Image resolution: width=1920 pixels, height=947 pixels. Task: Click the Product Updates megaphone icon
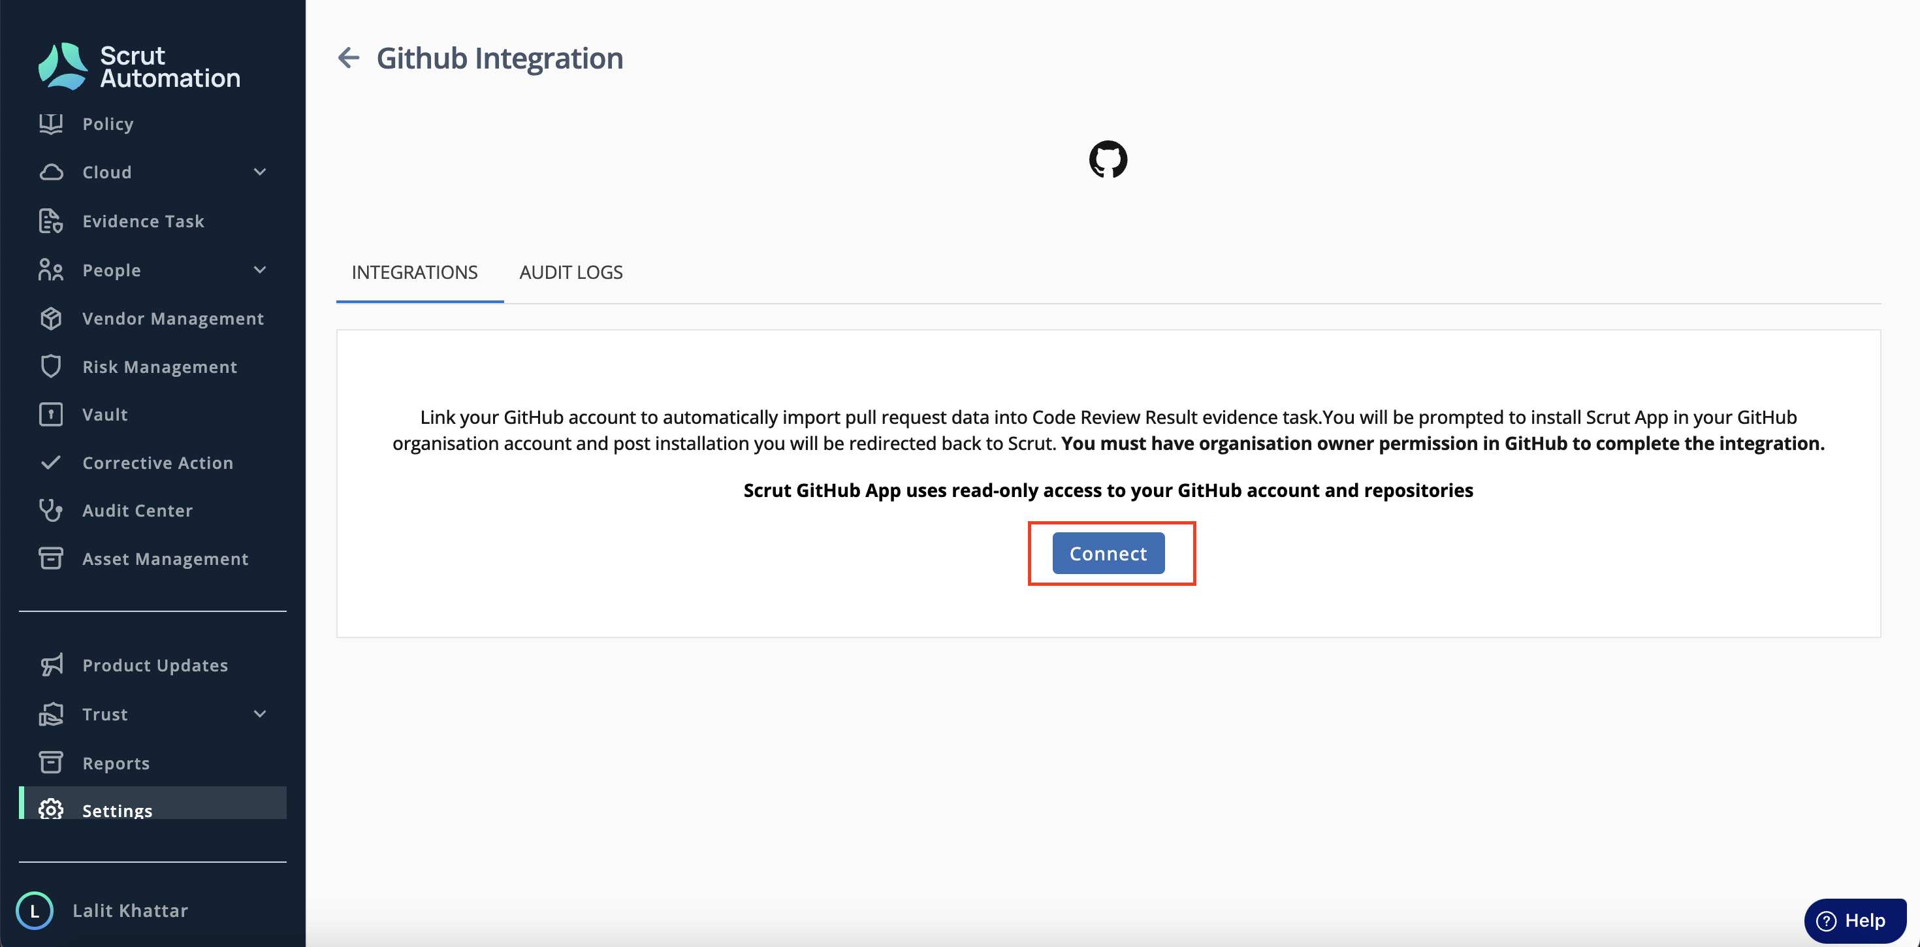(x=51, y=665)
